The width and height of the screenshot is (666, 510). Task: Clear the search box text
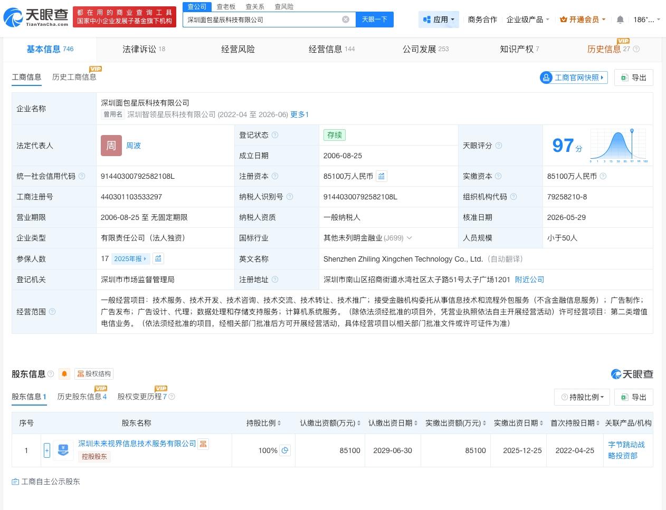(x=346, y=20)
